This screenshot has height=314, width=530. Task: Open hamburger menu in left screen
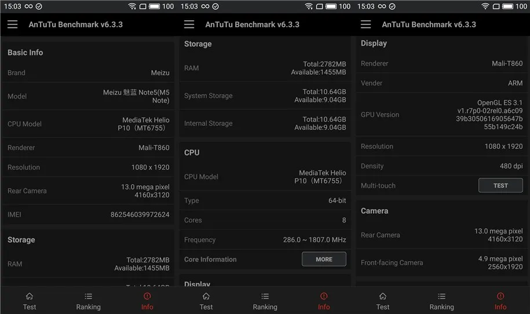pyautogui.click(x=13, y=24)
